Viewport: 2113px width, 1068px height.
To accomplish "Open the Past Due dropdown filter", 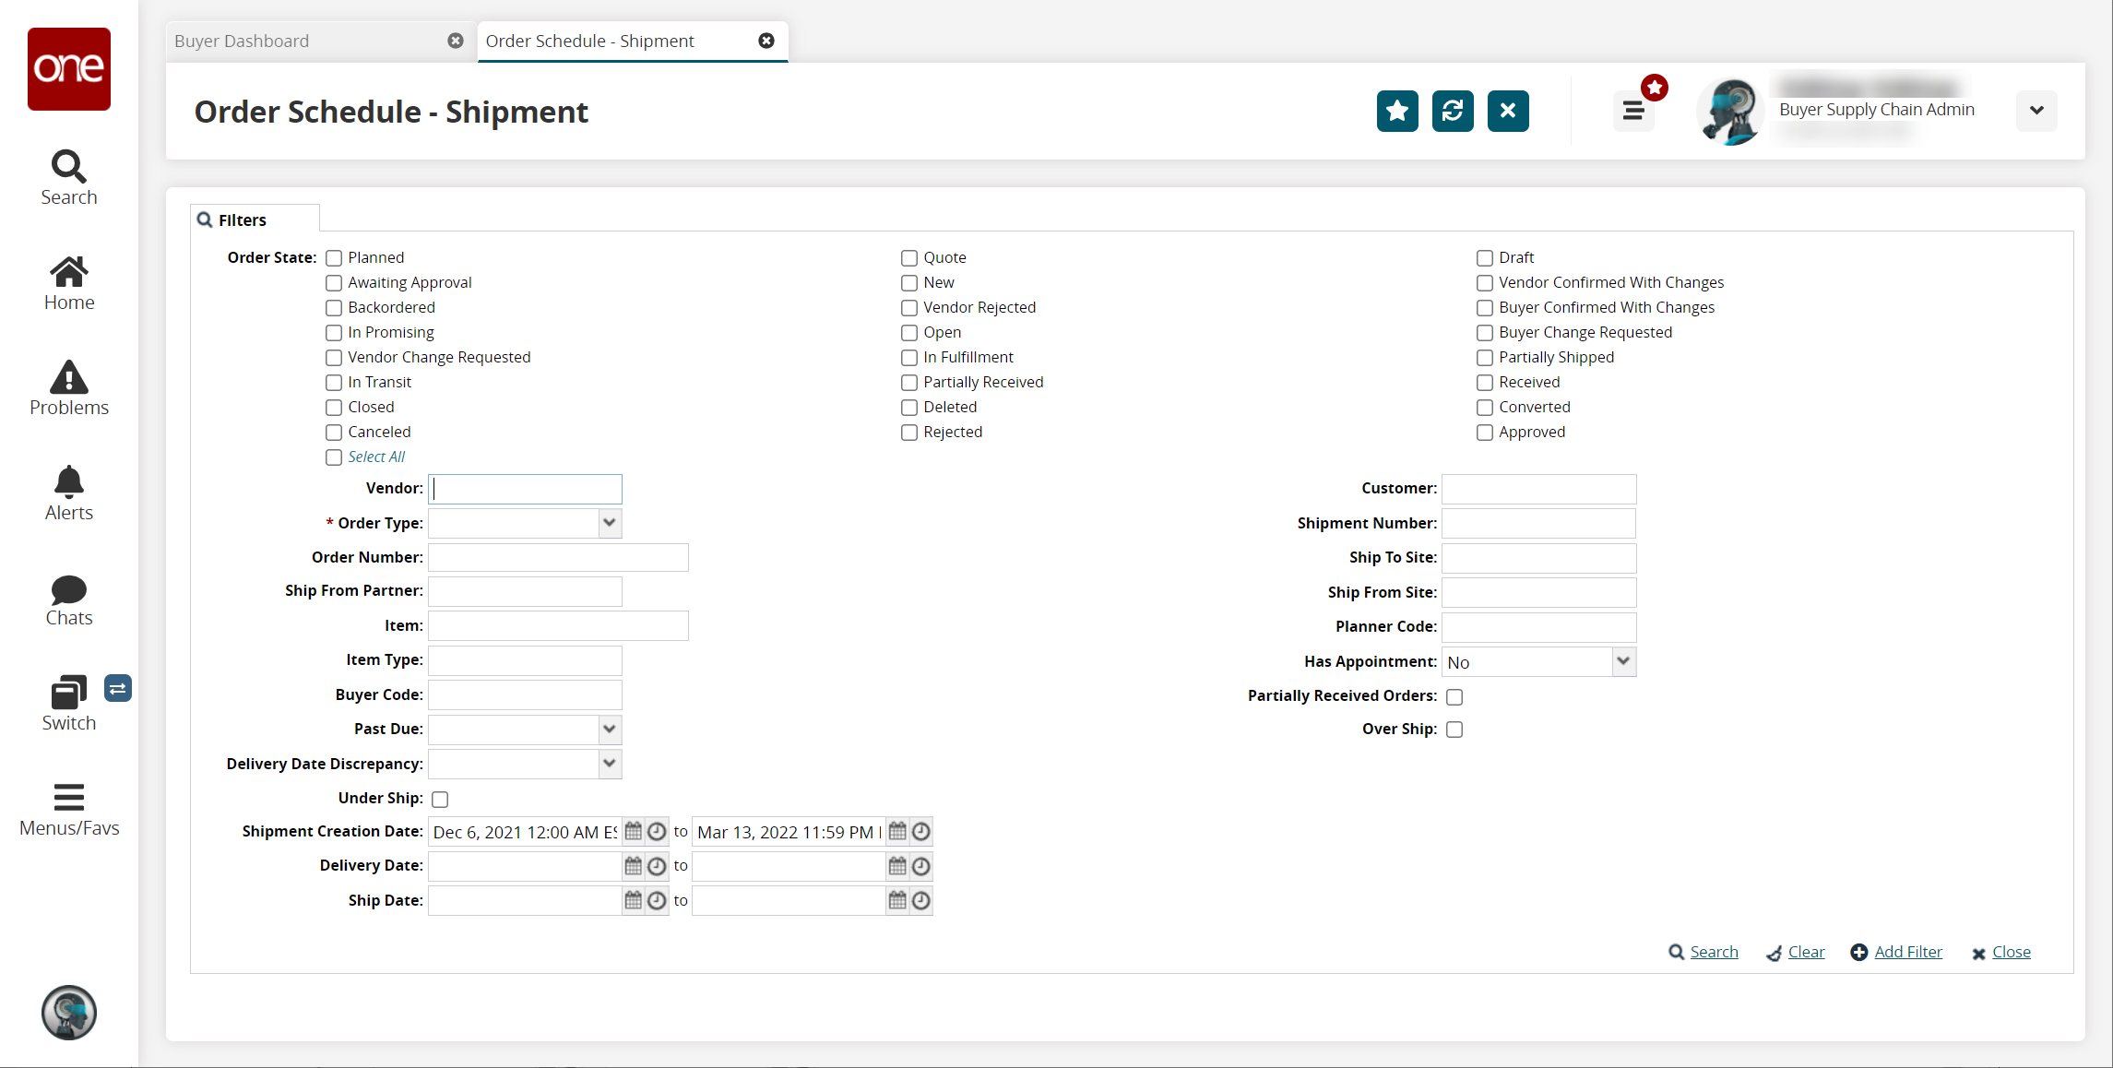I will (609, 729).
